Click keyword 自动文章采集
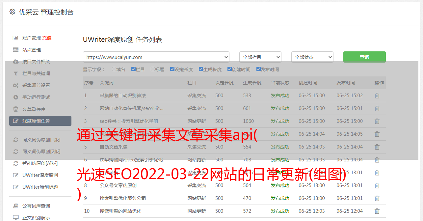 [x=114, y=147]
